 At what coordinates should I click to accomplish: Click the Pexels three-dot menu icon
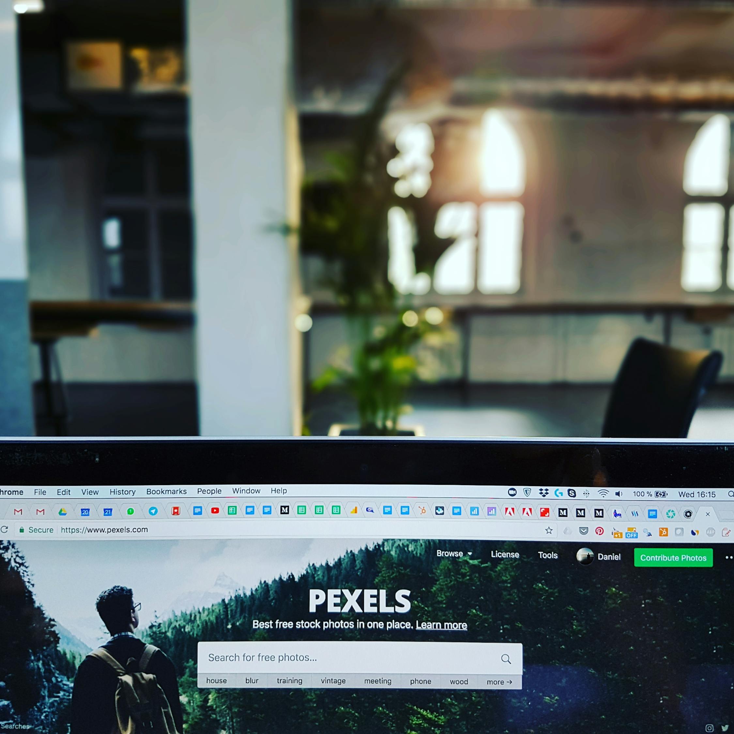click(x=728, y=558)
